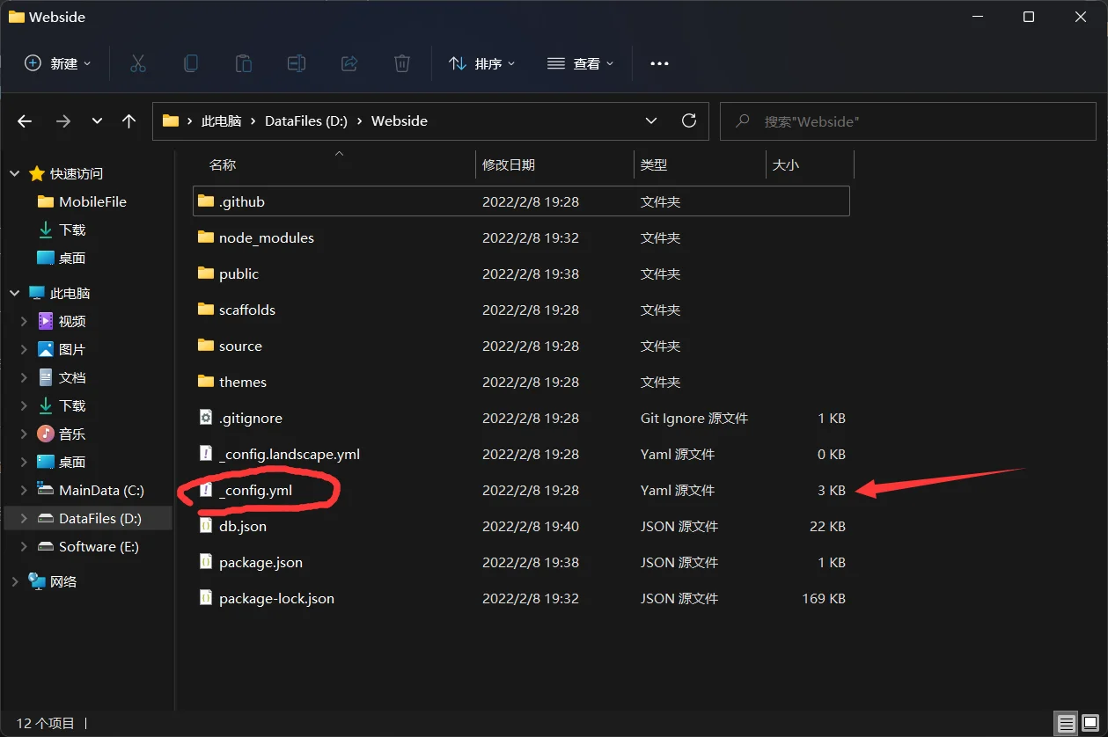This screenshot has height=737, width=1108.
Task: Click the Delete trash icon
Action: tap(402, 63)
